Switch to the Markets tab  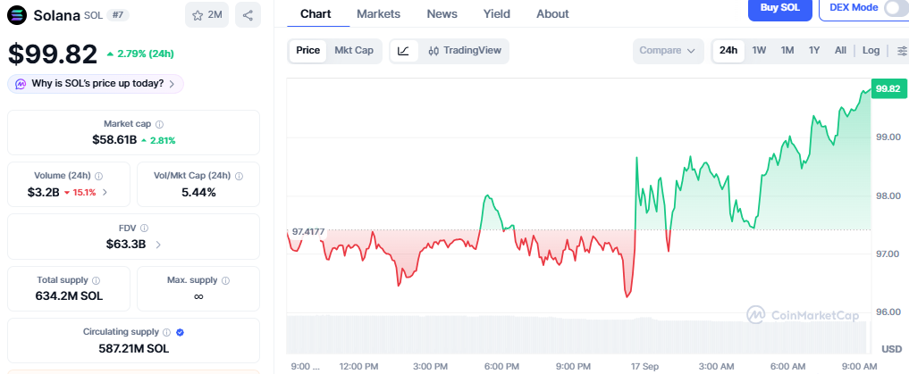379,14
